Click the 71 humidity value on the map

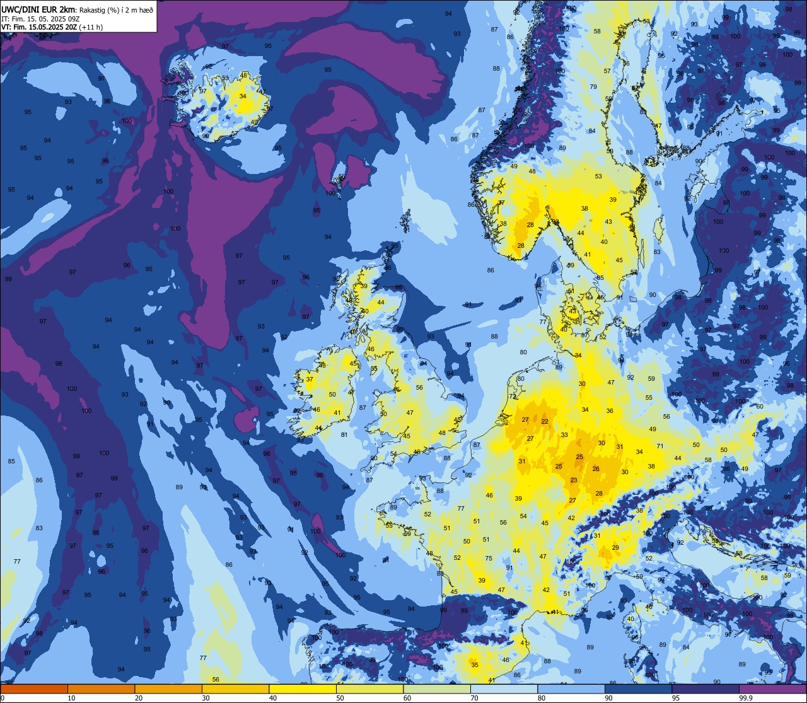point(660,446)
